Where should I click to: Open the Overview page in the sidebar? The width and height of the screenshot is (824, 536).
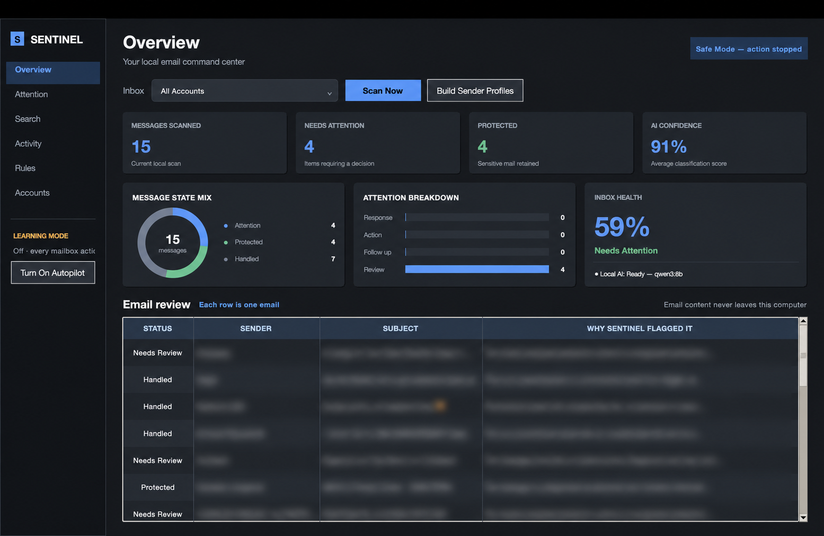coord(53,73)
